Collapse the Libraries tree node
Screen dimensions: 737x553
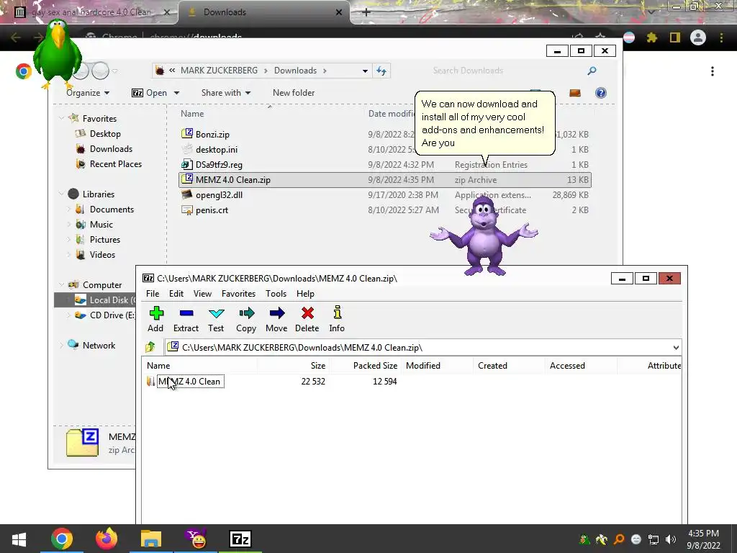click(62, 194)
